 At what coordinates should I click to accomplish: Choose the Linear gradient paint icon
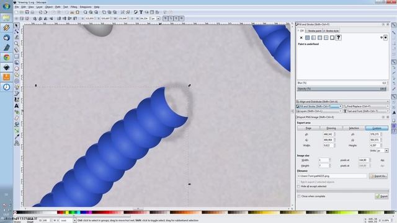click(x=314, y=38)
